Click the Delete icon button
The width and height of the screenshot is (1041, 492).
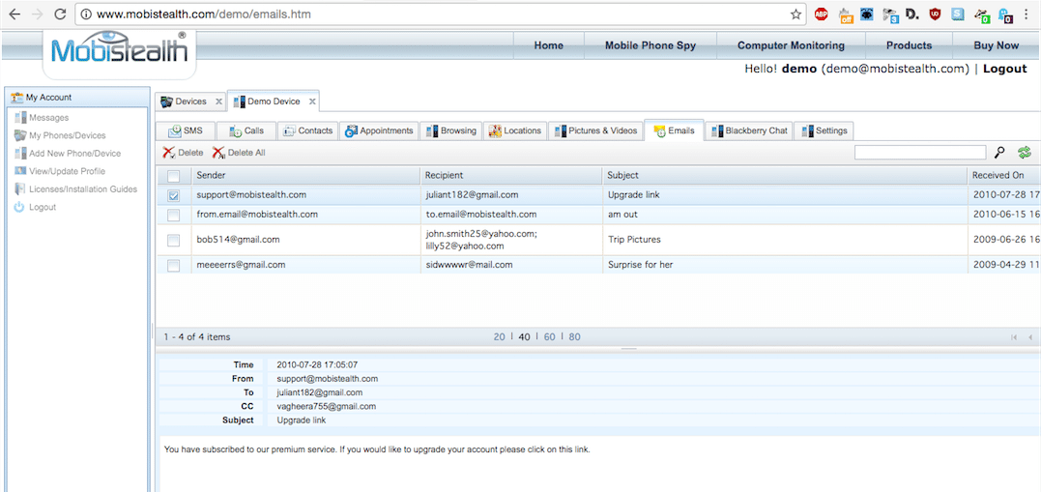(184, 153)
